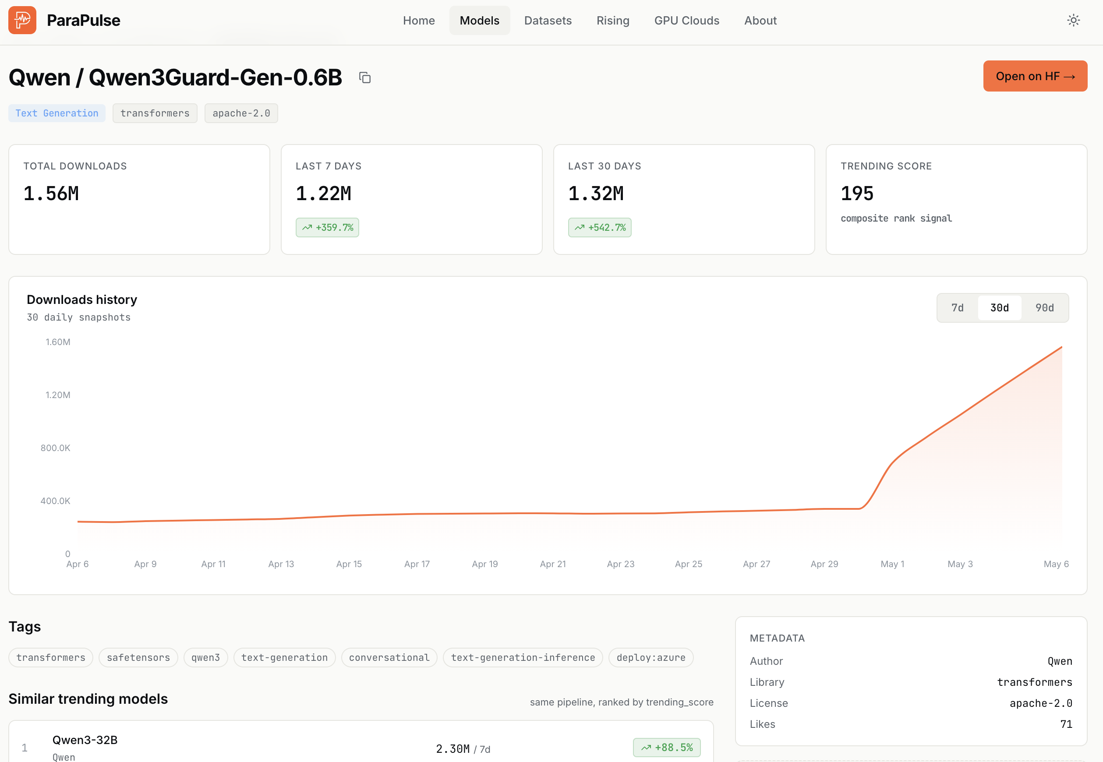Click the +88.5% badge on Qwen3-32B row

[x=667, y=748]
